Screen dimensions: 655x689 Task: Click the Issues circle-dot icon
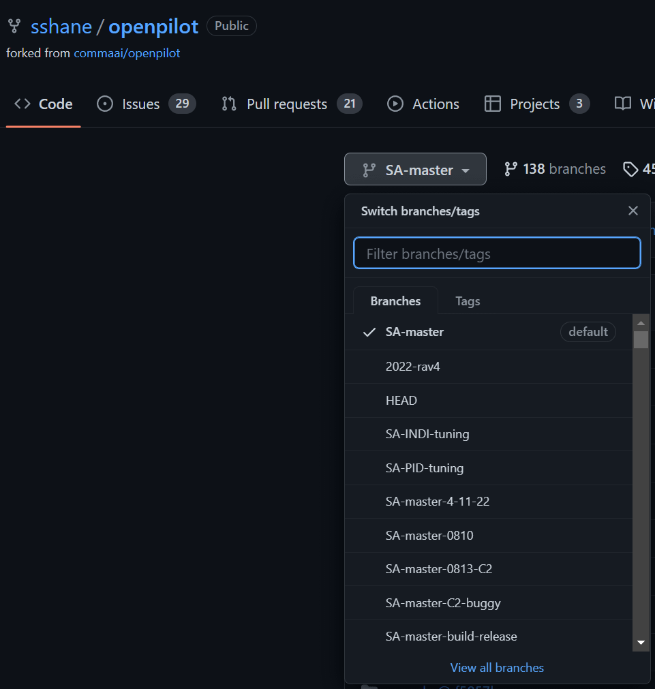click(105, 104)
